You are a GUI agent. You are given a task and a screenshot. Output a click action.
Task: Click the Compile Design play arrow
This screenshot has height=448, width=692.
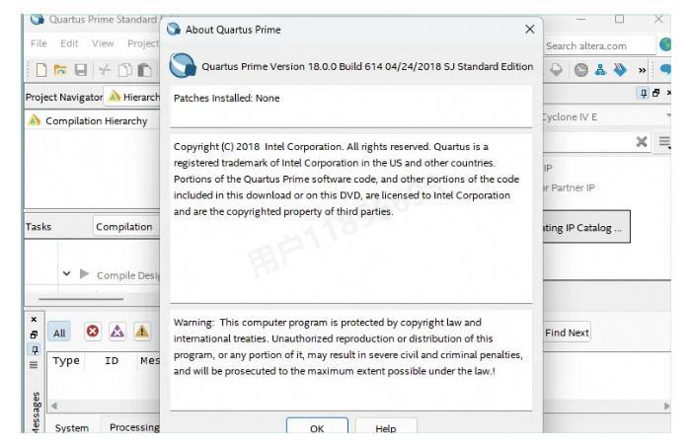(x=84, y=273)
